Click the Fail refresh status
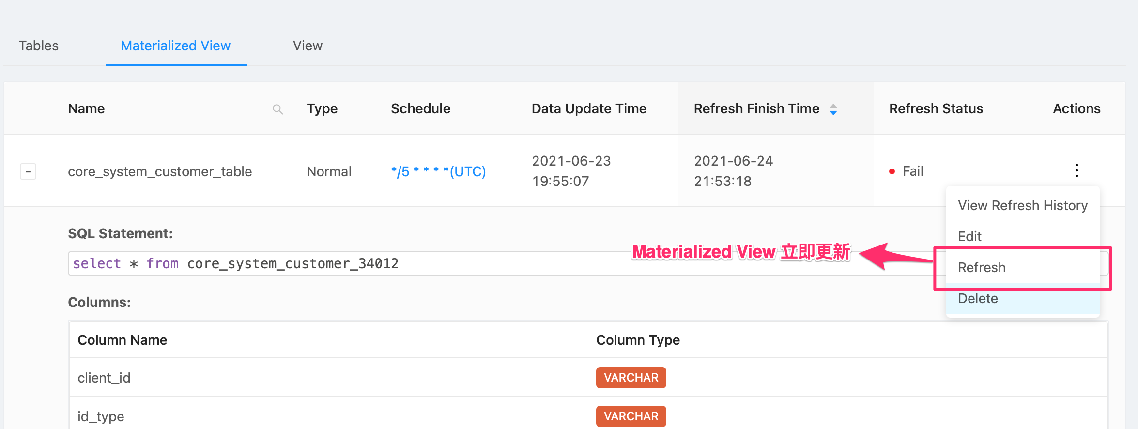 907,171
